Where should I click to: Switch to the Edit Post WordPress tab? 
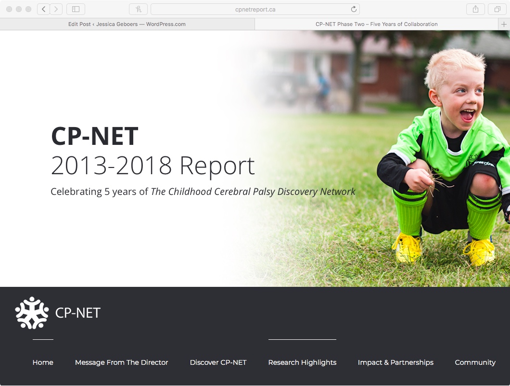(x=127, y=24)
